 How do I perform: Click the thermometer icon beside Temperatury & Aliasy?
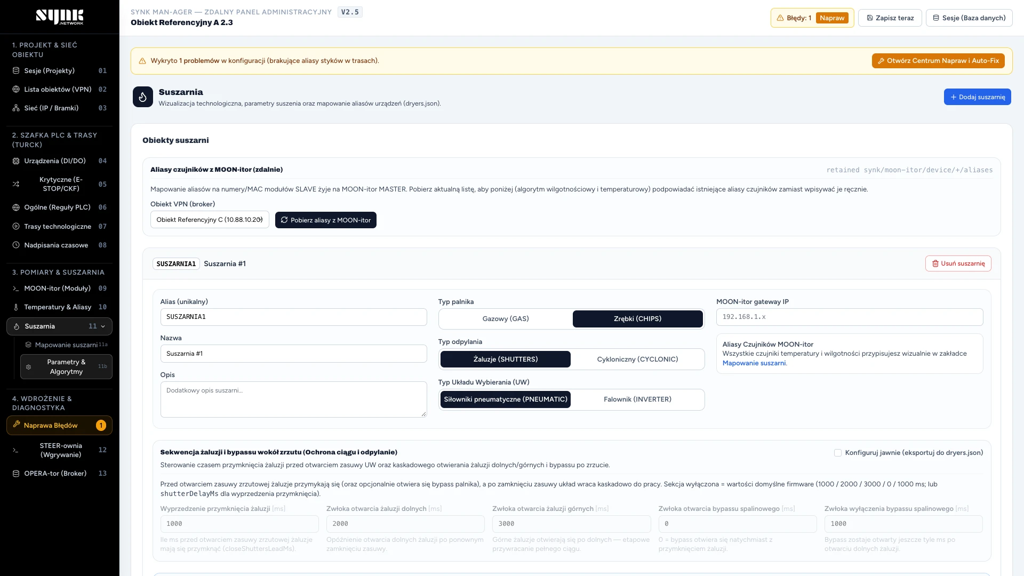(x=16, y=307)
